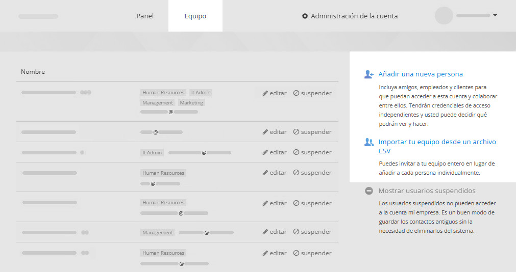The height and width of the screenshot is (272, 516).
Task: Click editar in the Management-only member row
Action: click(x=278, y=232)
